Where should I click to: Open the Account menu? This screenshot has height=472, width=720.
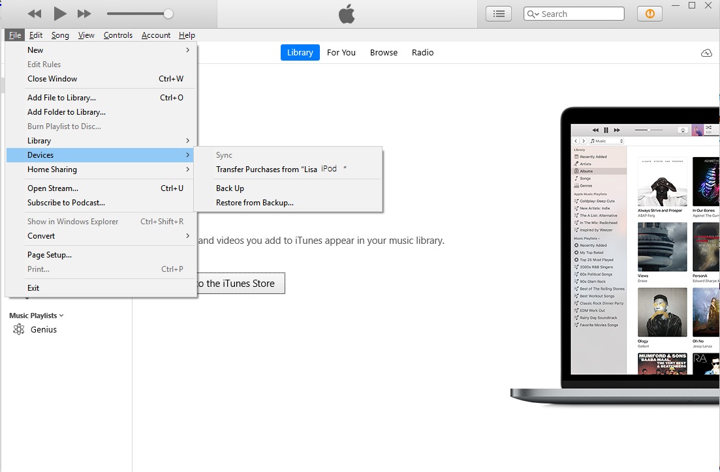(x=156, y=35)
